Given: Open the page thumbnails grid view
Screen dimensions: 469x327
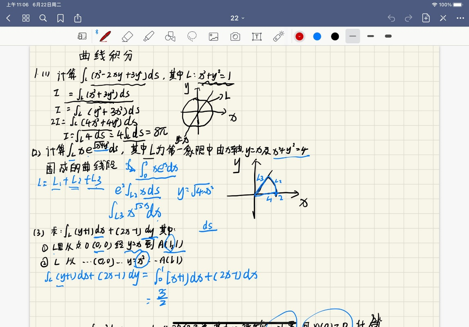Looking at the screenshot, I should [26, 18].
